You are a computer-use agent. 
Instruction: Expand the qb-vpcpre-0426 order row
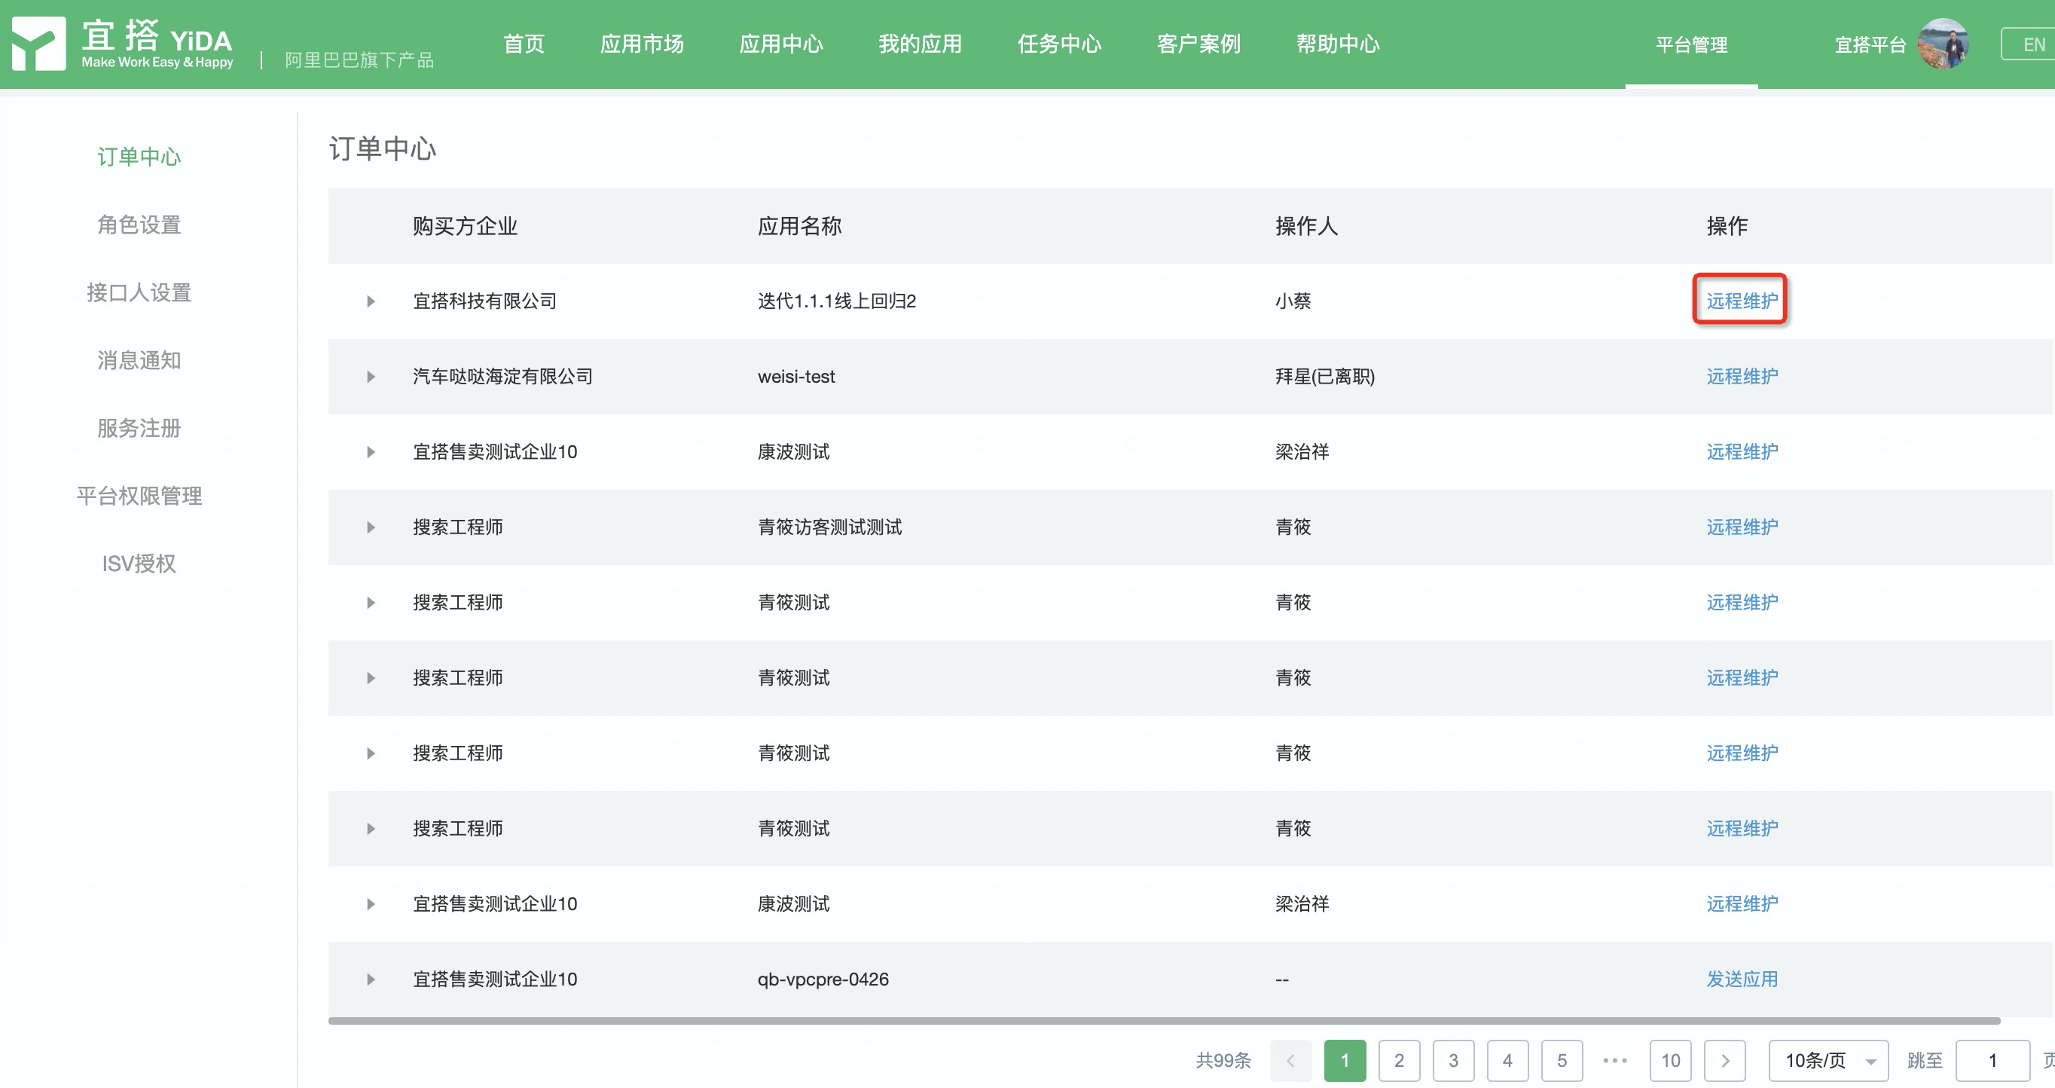[x=371, y=980]
